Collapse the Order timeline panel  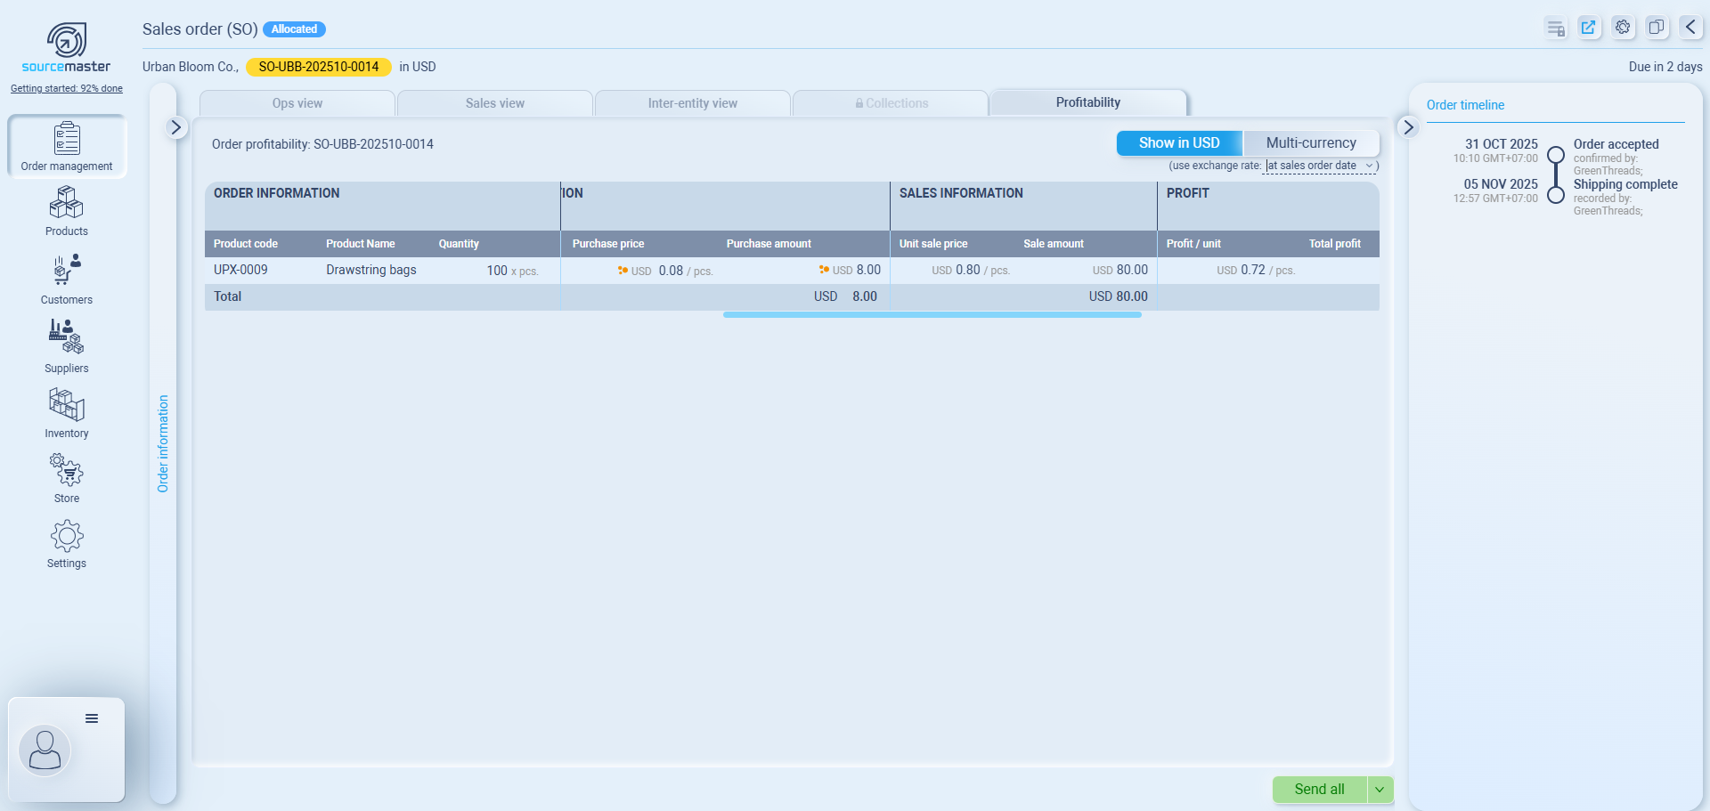tap(1408, 128)
